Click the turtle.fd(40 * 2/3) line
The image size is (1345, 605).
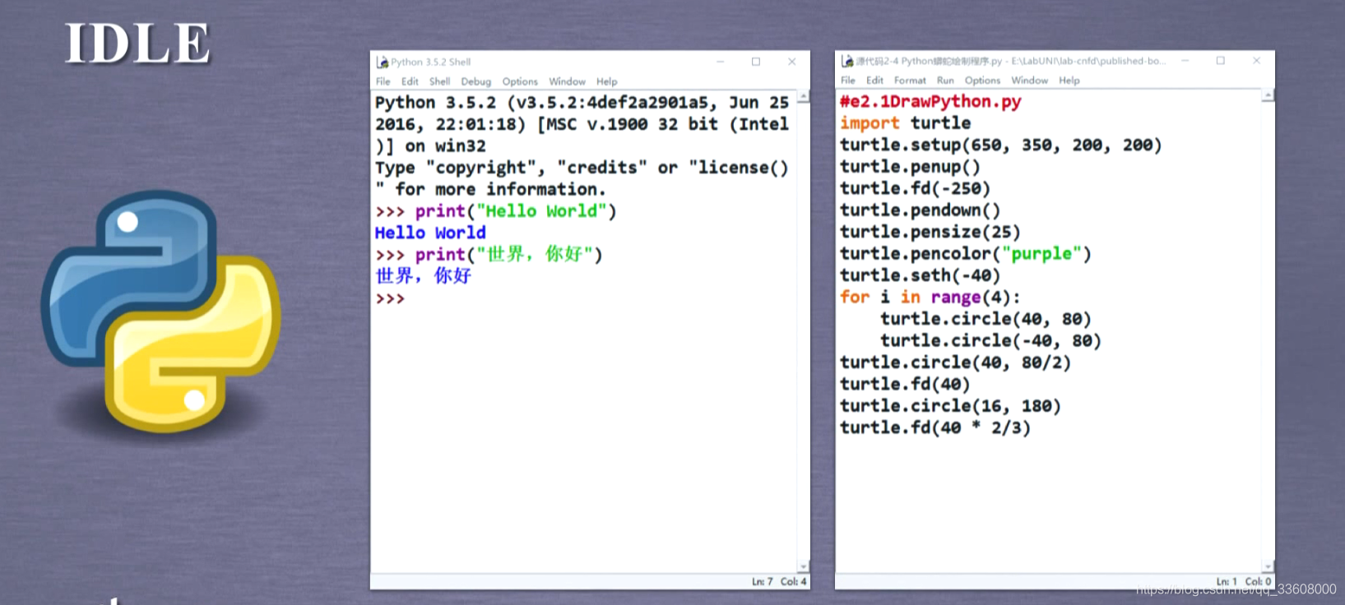click(935, 428)
